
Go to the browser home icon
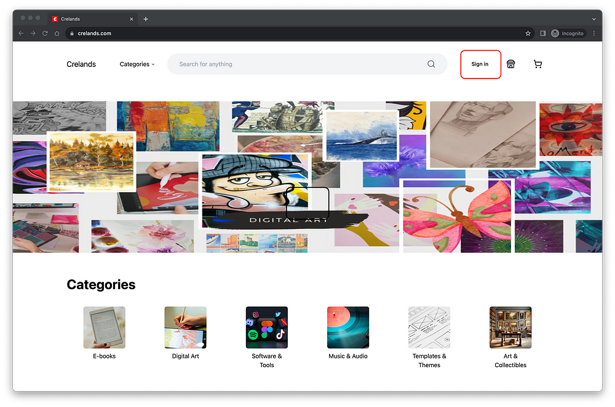(x=57, y=33)
